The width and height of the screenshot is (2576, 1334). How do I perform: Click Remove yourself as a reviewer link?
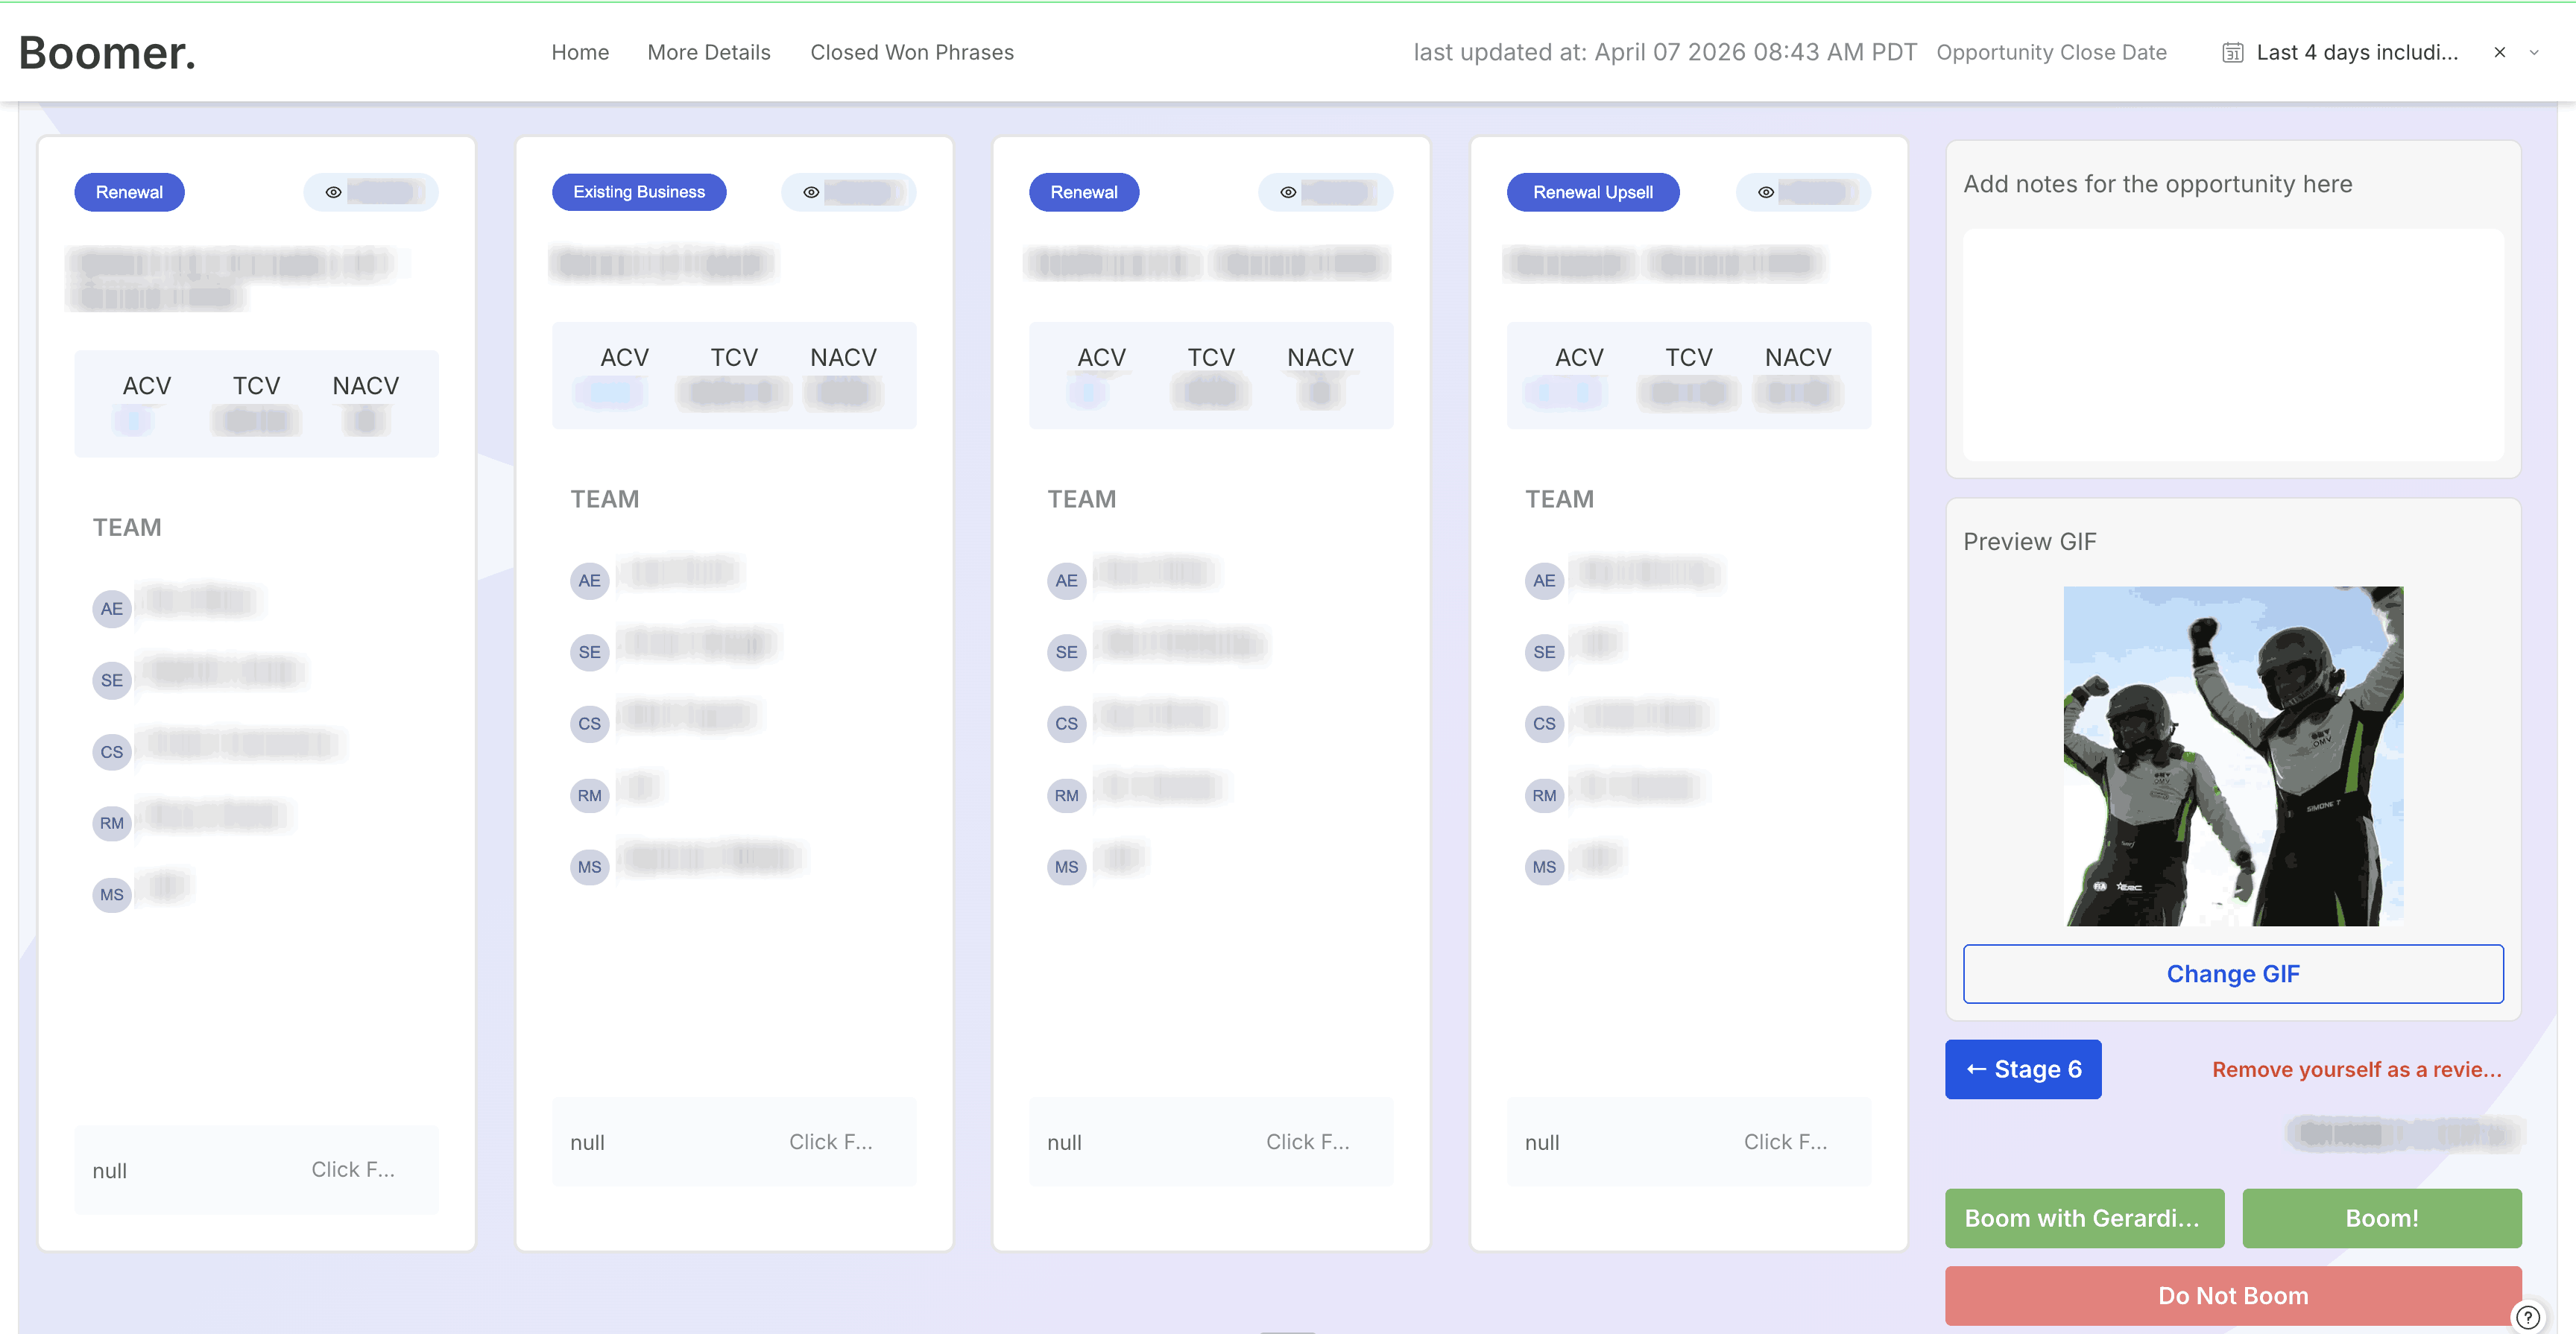click(x=2356, y=1070)
